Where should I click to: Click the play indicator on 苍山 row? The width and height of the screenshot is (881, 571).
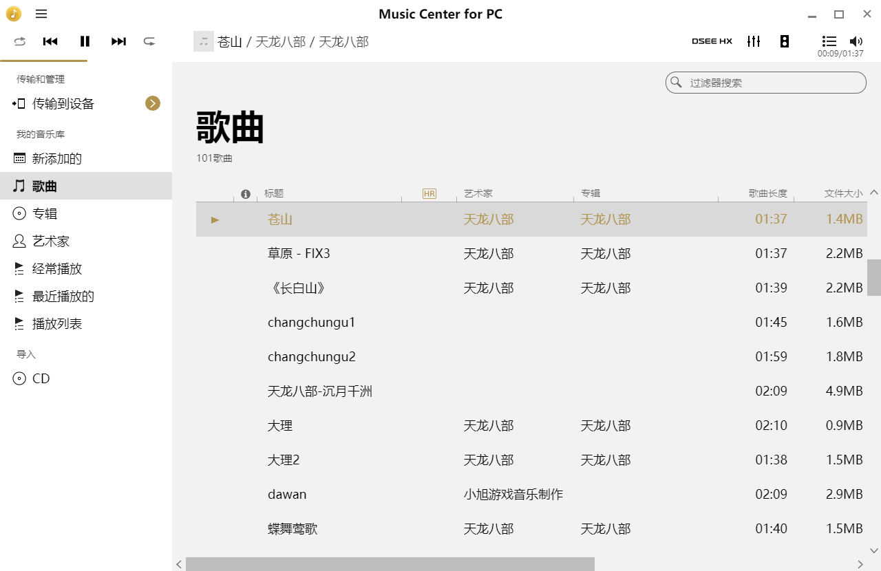click(215, 219)
